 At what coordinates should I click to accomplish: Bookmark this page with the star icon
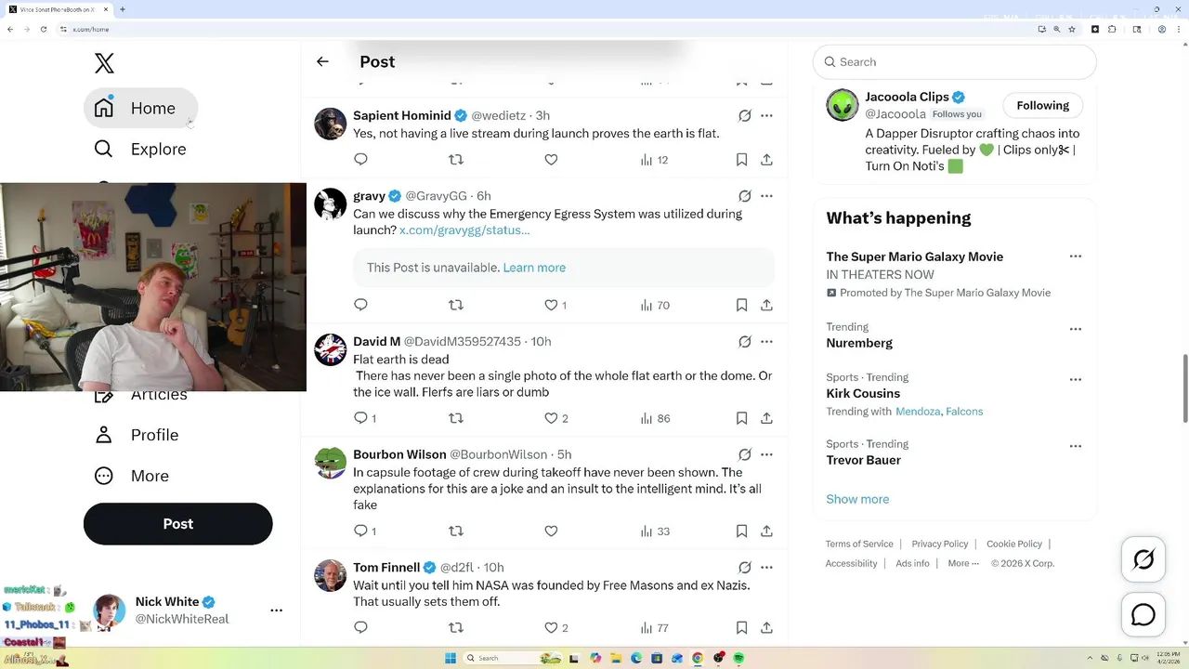click(1072, 30)
